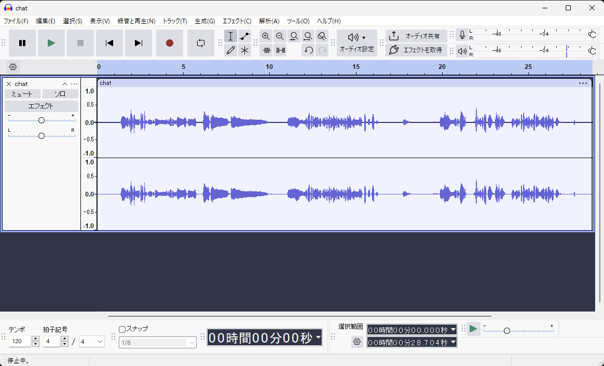Increase time signature numerator stepper
The image size is (604, 366).
point(64,339)
